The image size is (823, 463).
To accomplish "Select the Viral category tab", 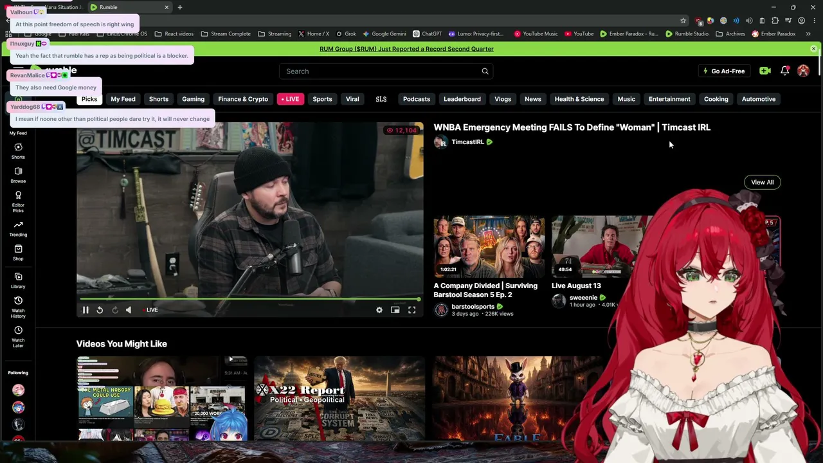I will pyautogui.click(x=352, y=99).
